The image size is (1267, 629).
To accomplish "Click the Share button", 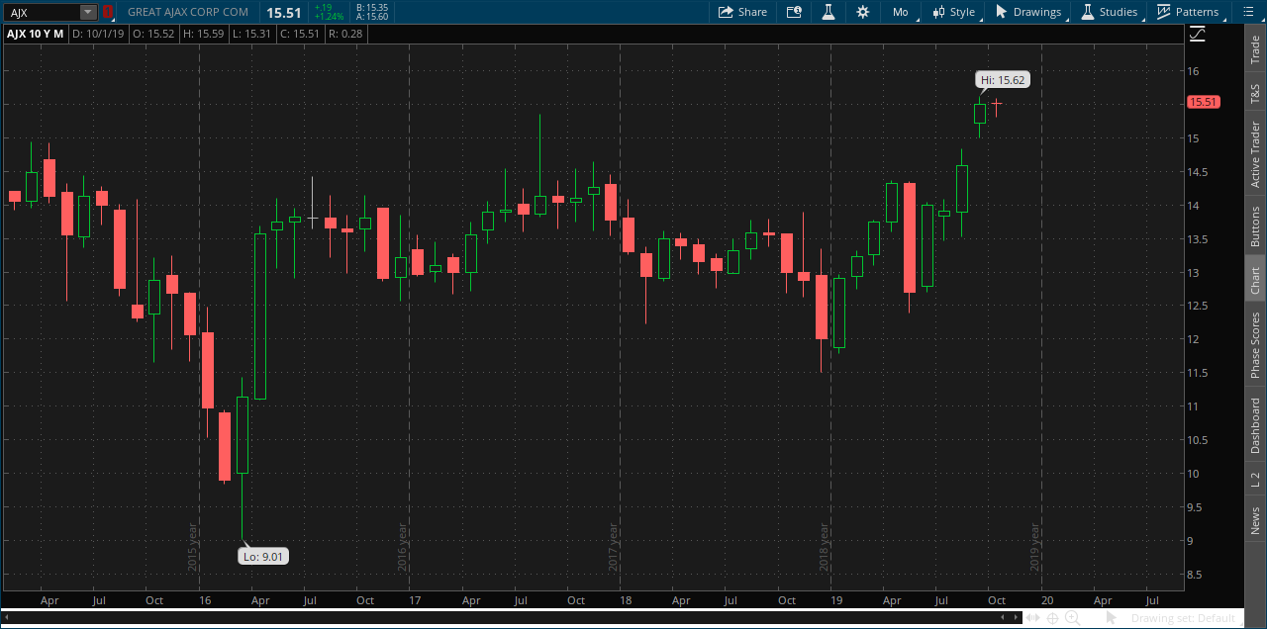I will pyautogui.click(x=742, y=12).
